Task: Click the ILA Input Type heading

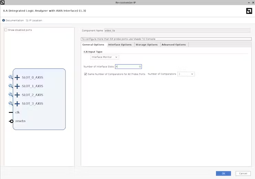Action: (x=93, y=52)
